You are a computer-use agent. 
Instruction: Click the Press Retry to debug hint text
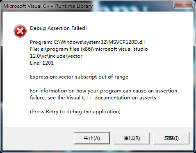(x=75, y=112)
